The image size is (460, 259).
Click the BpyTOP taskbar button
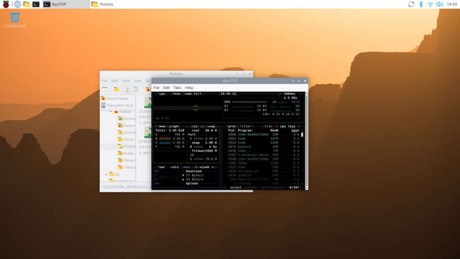point(66,4)
